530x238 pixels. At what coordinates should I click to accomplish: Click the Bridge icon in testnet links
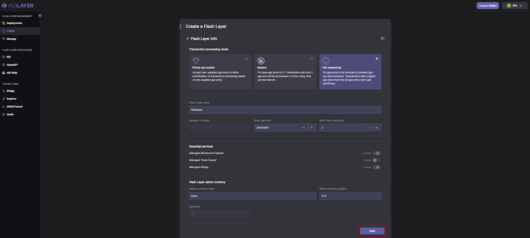point(4,91)
